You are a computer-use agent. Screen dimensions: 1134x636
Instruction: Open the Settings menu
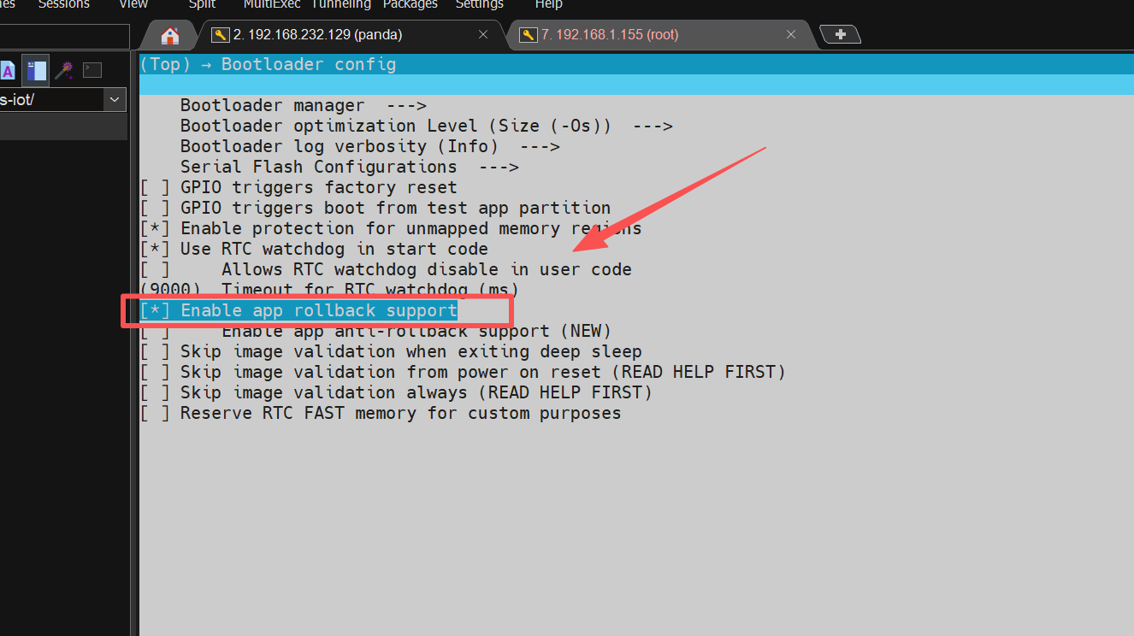pos(480,4)
